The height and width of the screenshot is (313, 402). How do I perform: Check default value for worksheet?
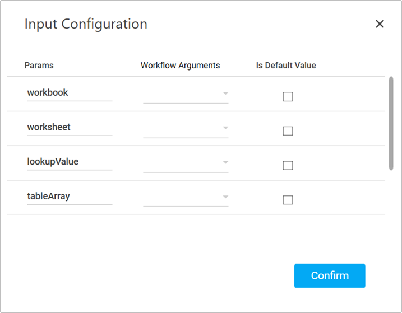pos(288,131)
